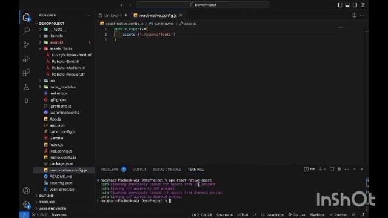Change indentation via Spaces: 4 status item
The width and height of the screenshot is (388, 218).
[224, 215]
